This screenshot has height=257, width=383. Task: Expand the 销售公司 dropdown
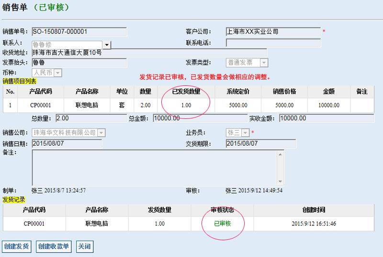click(x=101, y=133)
